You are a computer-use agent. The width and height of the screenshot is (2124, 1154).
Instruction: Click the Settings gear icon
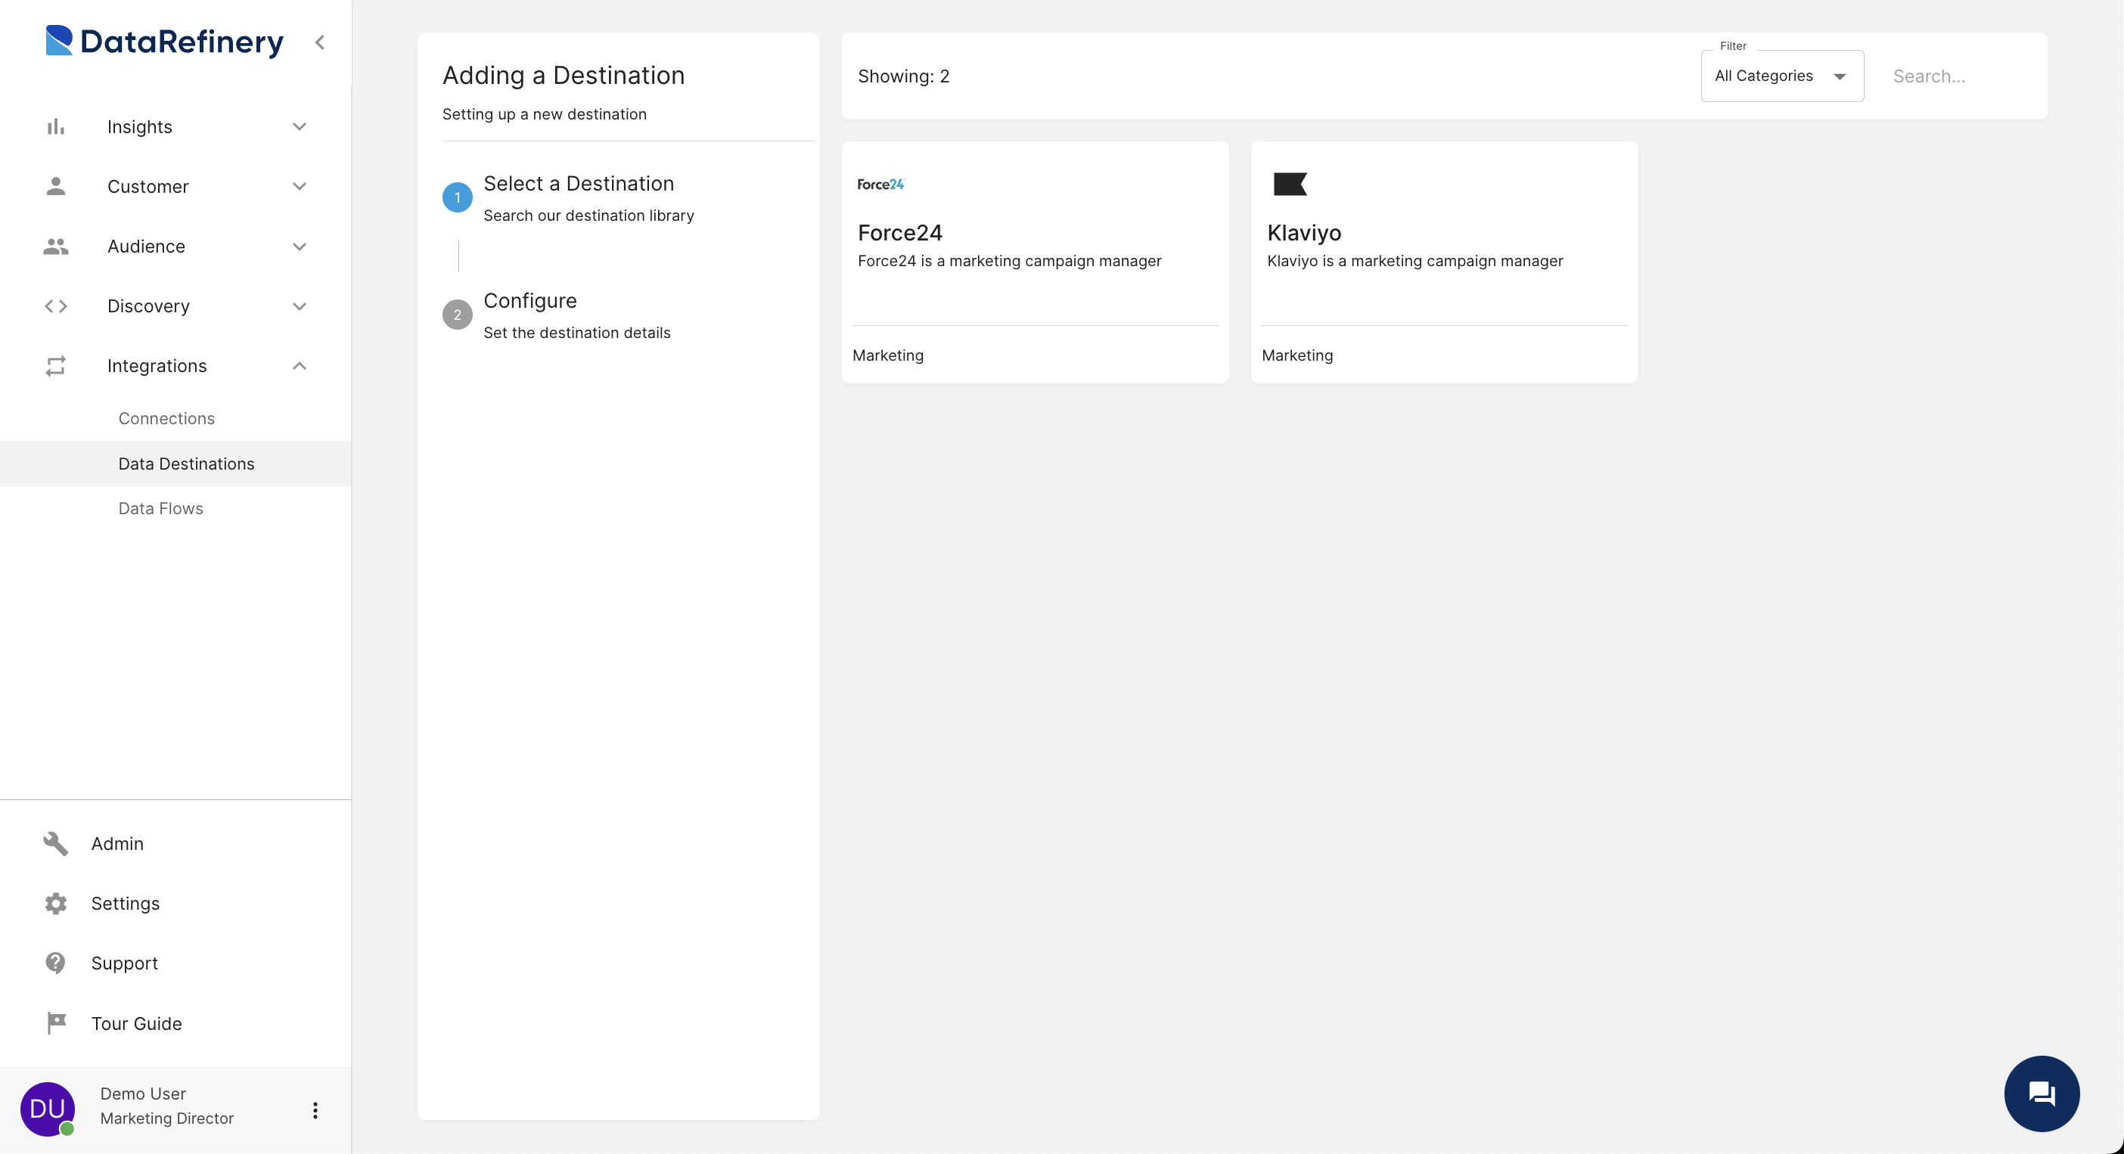(55, 904)
